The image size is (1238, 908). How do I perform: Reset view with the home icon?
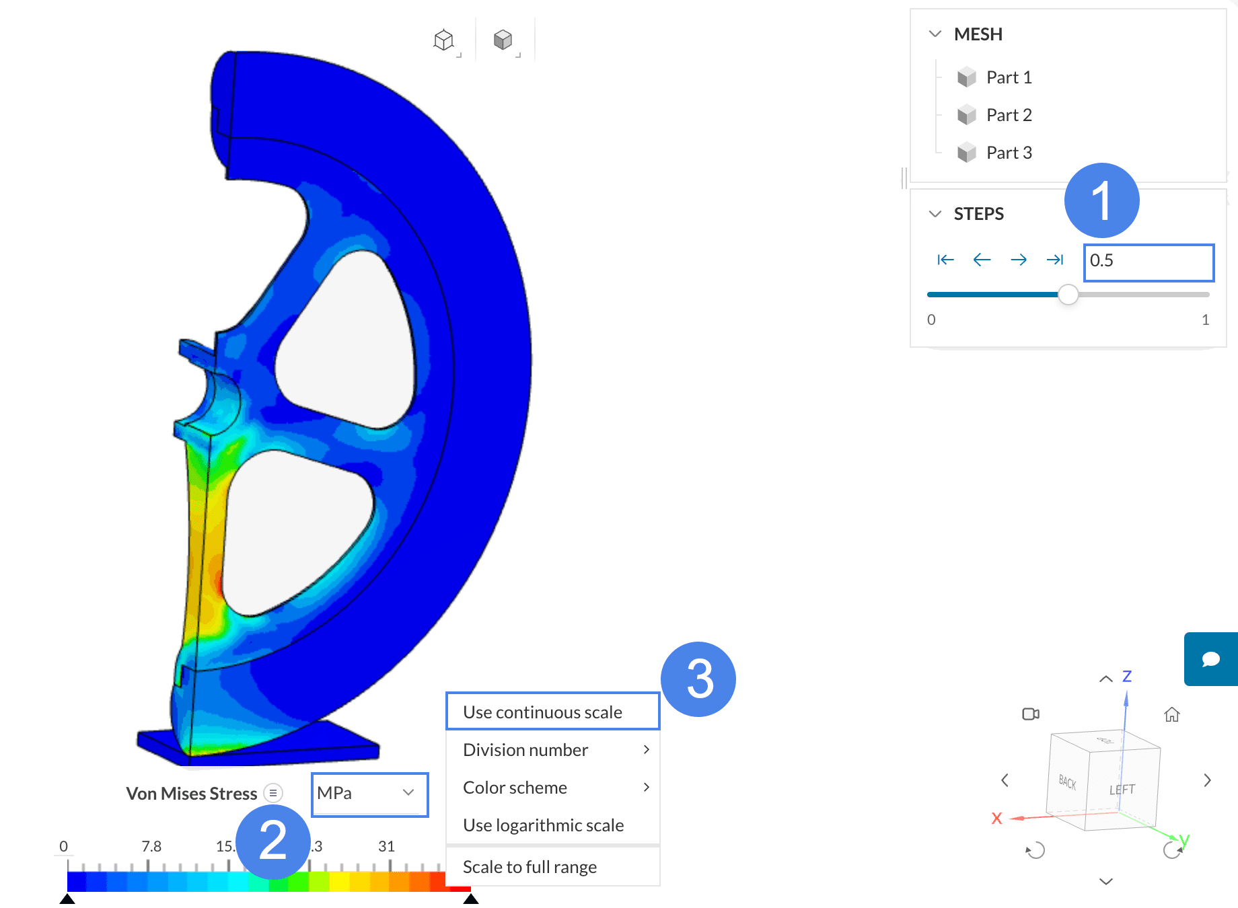[1172, 714]
